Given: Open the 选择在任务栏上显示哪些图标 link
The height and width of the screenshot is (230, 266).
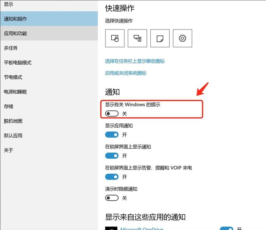Looking at the screenshot, I should 135,61.
